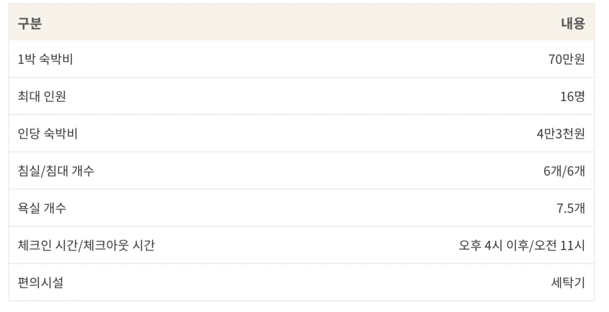
Task: Select the 1박 숙박비 row label
Action: point(45,59)
